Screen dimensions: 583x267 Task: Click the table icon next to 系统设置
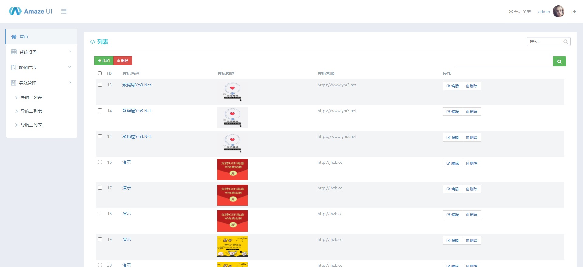tap(14, 52)
